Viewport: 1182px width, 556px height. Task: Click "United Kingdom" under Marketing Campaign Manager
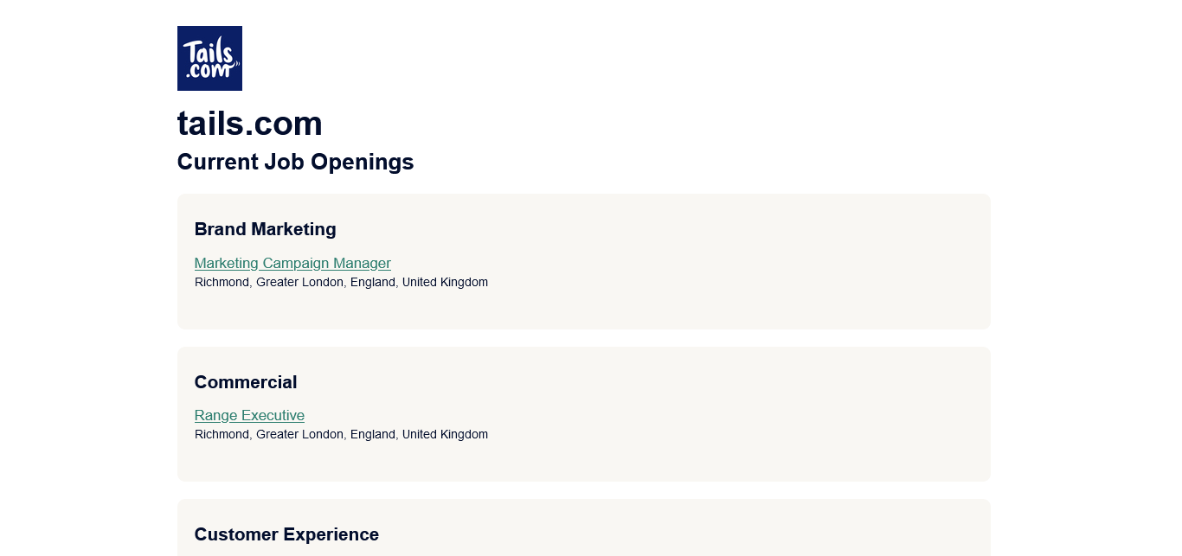click(x=445, y=283)
